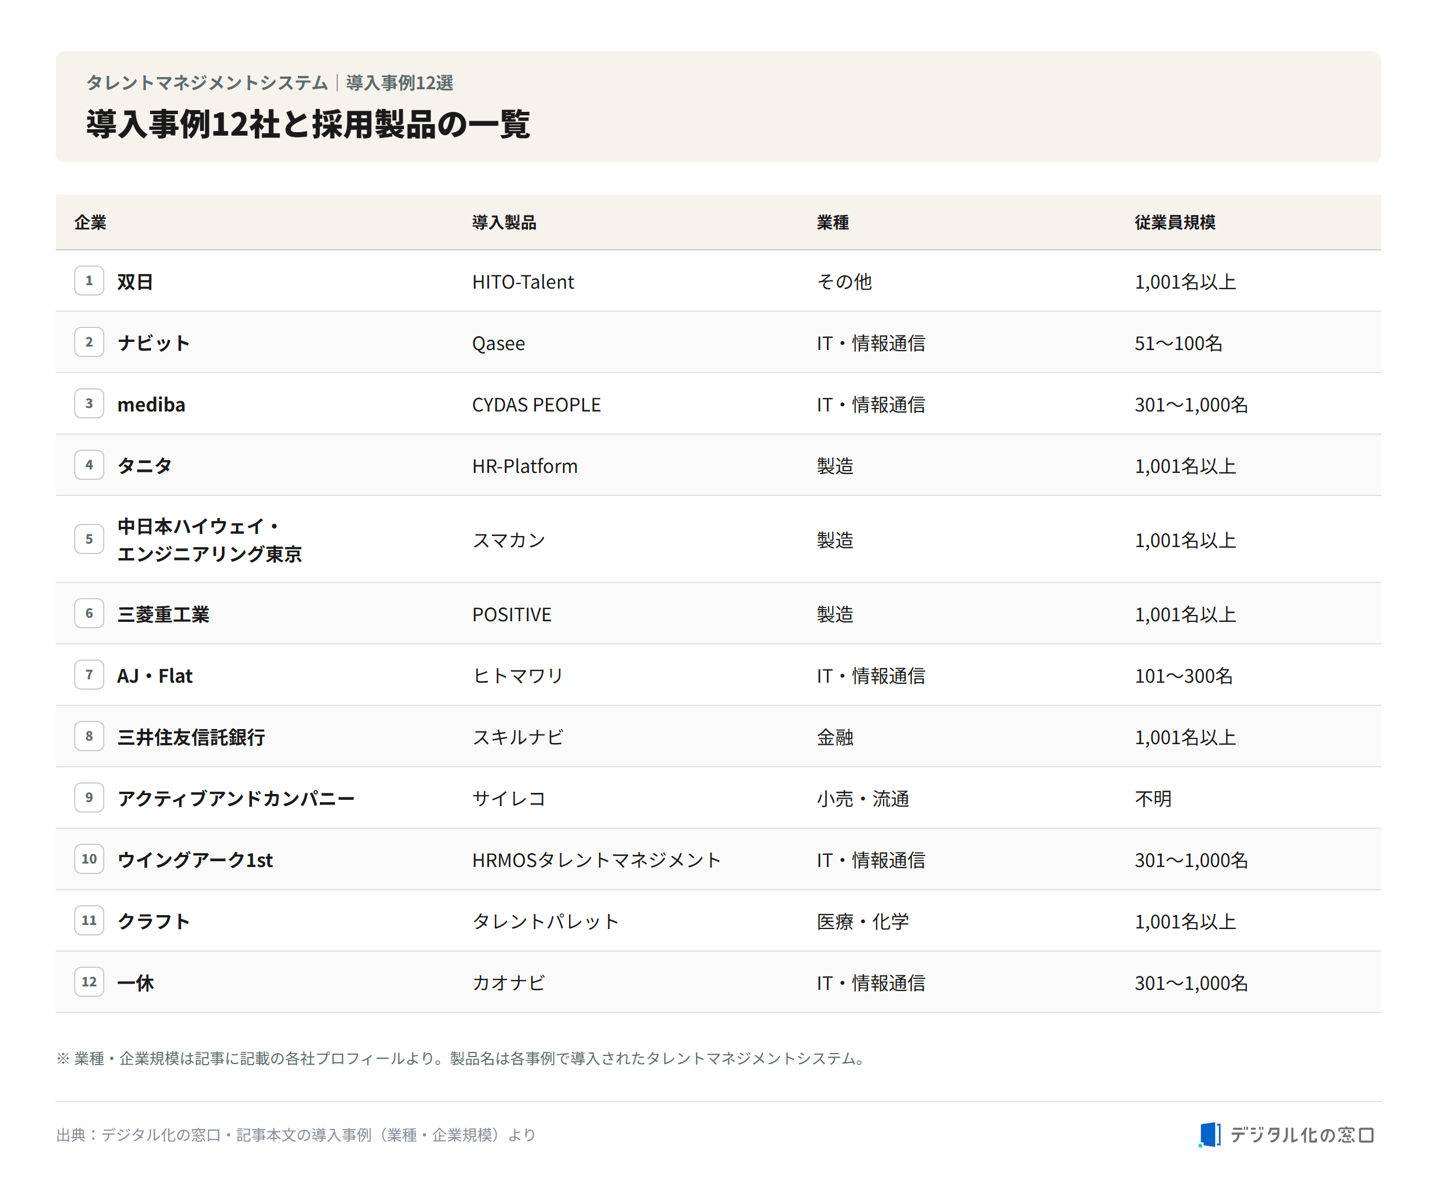The width and height of the screenshot is (1437, 1202).
Task: Select the company name 双日
Action: [x=135, y=281]
